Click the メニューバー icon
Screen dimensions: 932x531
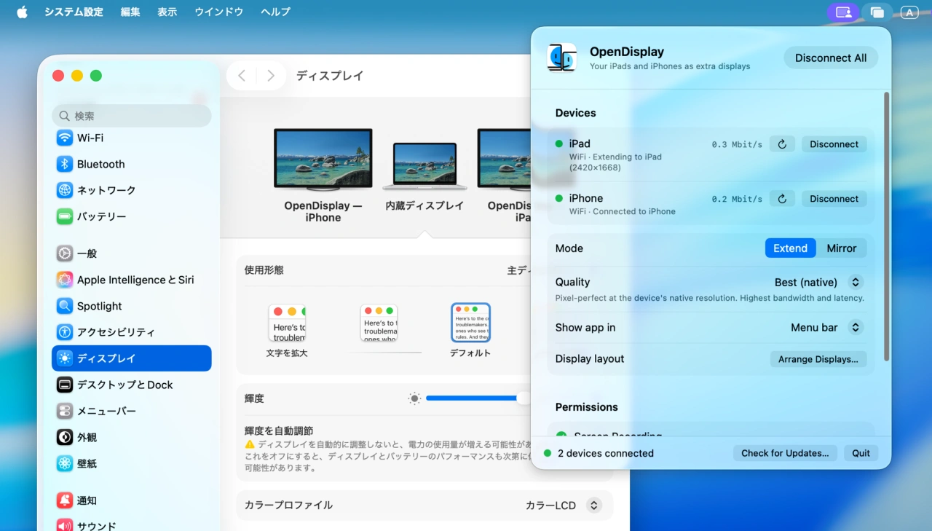click(x=65, y=411)
